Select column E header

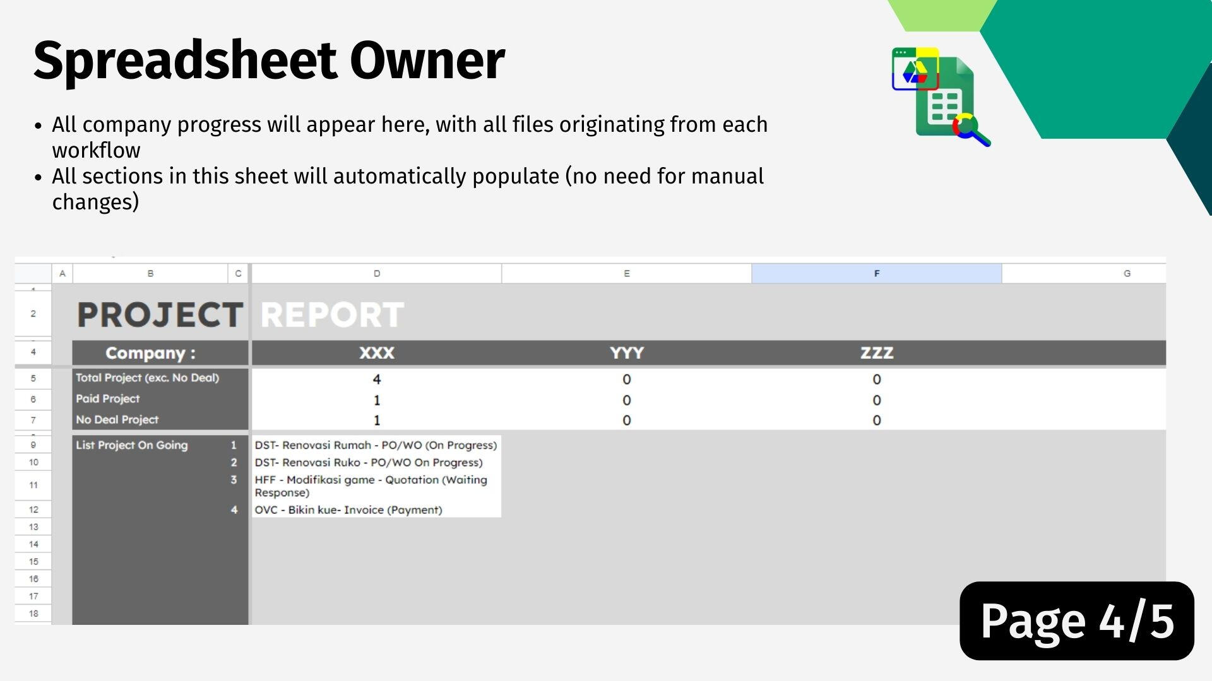point(626,274)
